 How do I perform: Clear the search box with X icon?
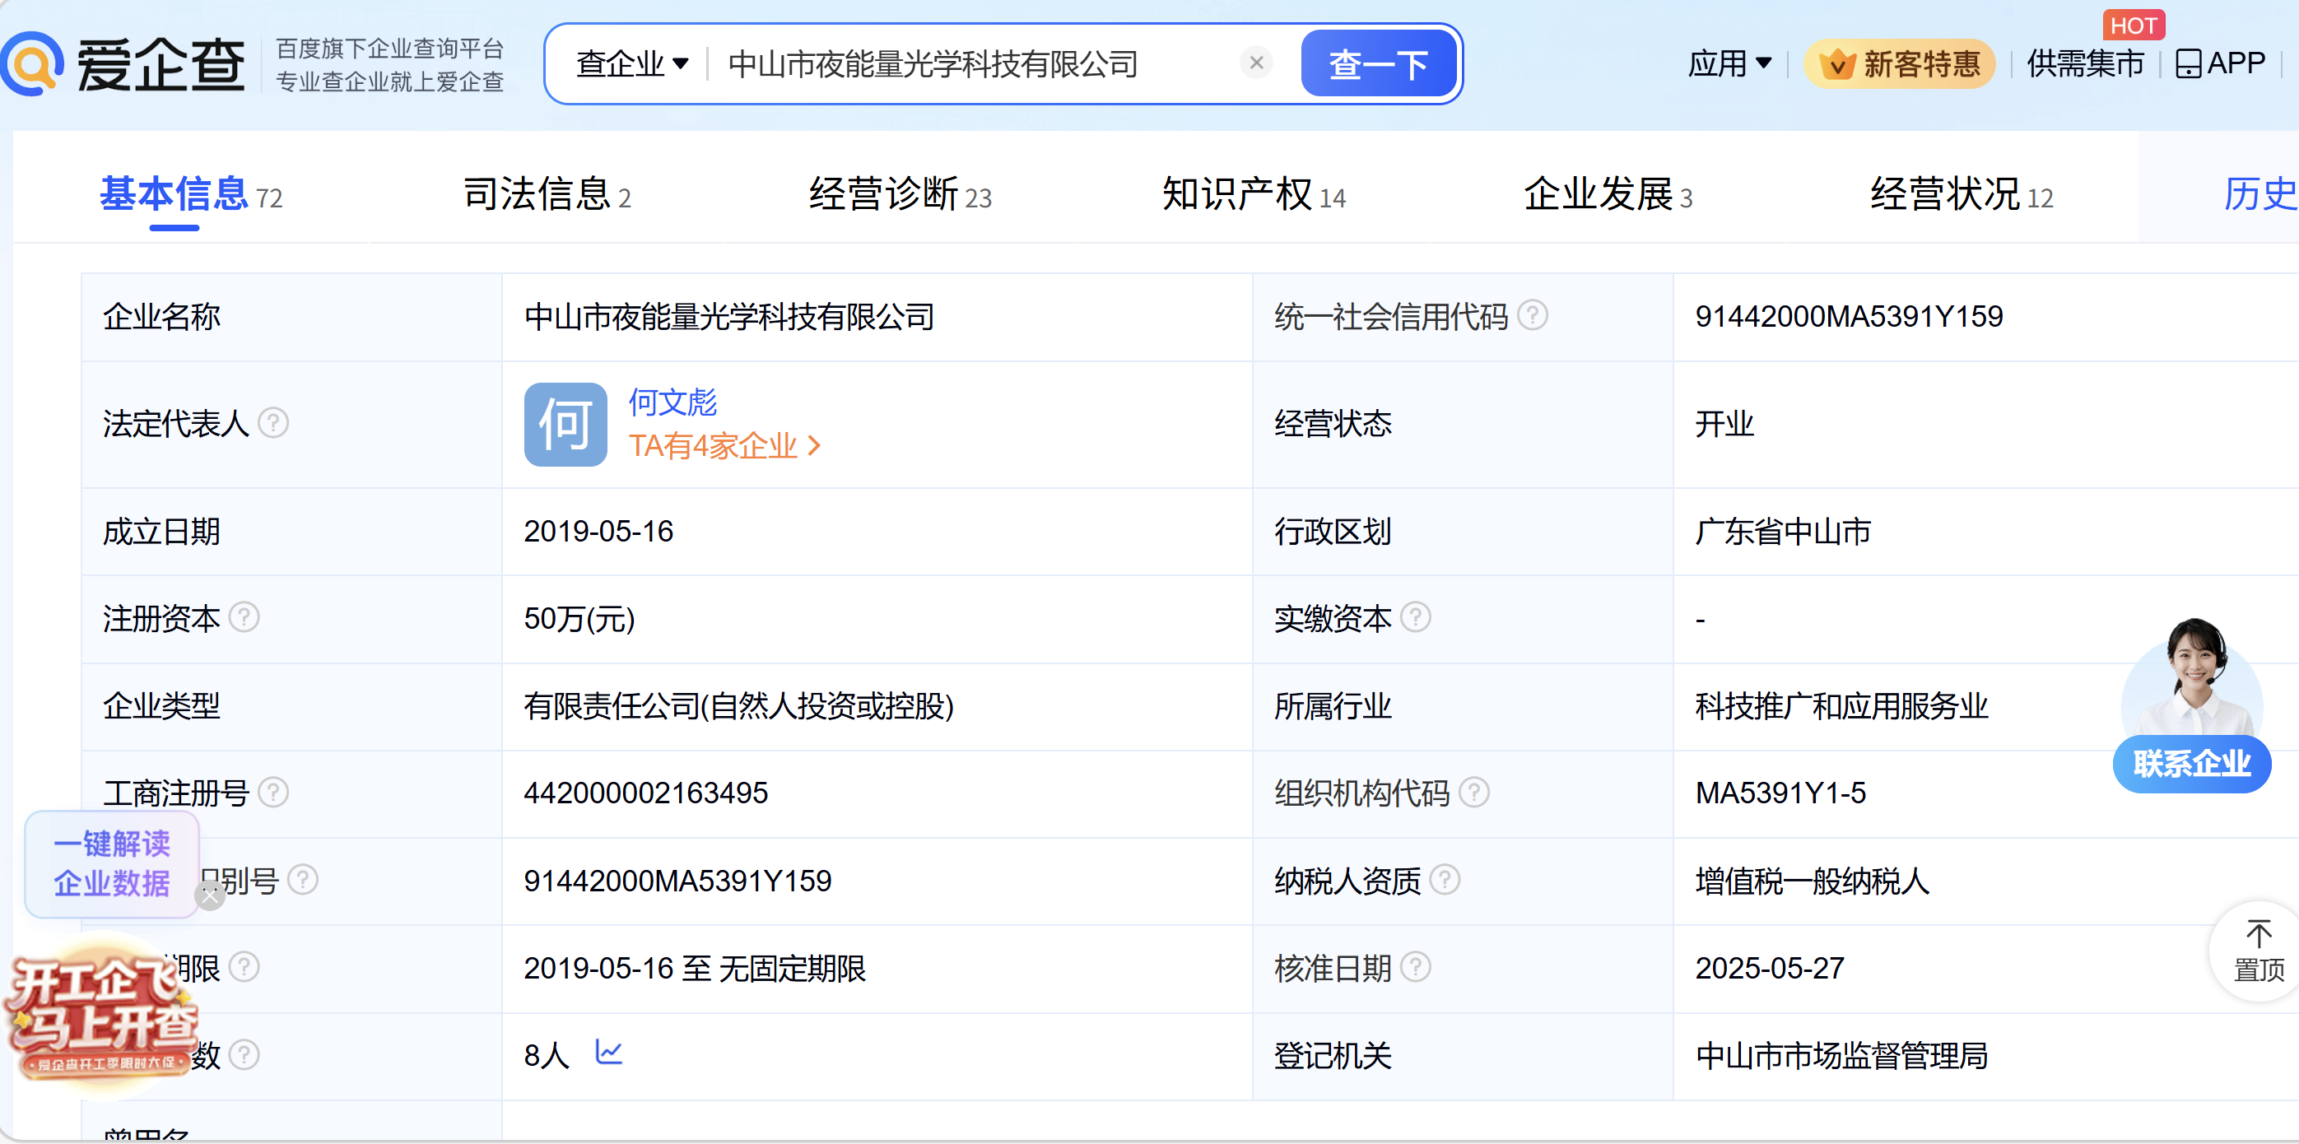(1256, 63)
